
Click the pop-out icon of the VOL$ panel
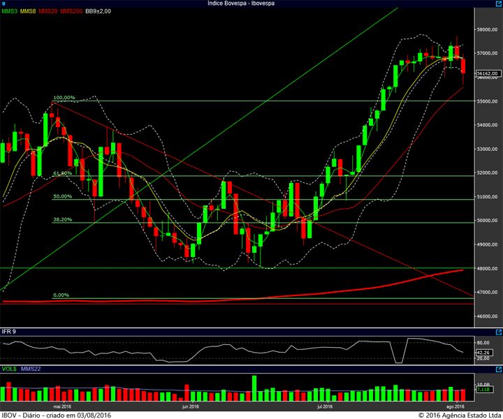tap(499, 369)
